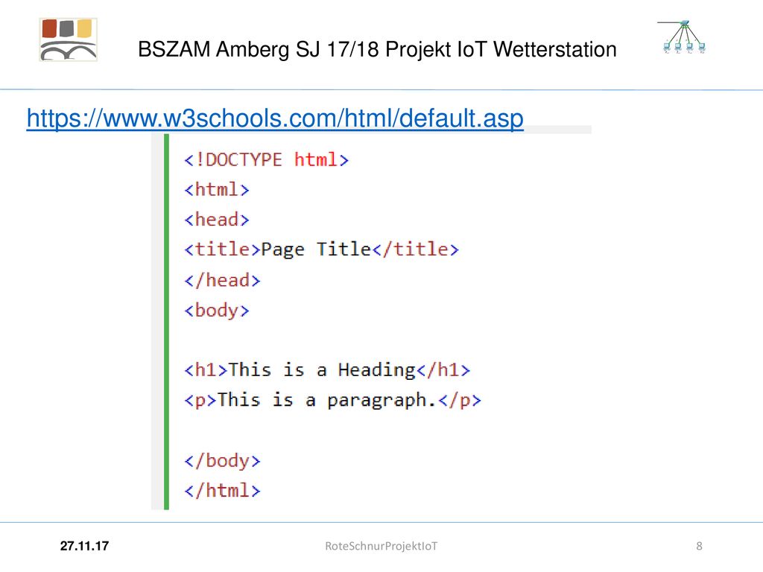This screenshot has width=763, height=572.
Task: Click the date 27.11.17 in the footer
Action: [85, 546]
